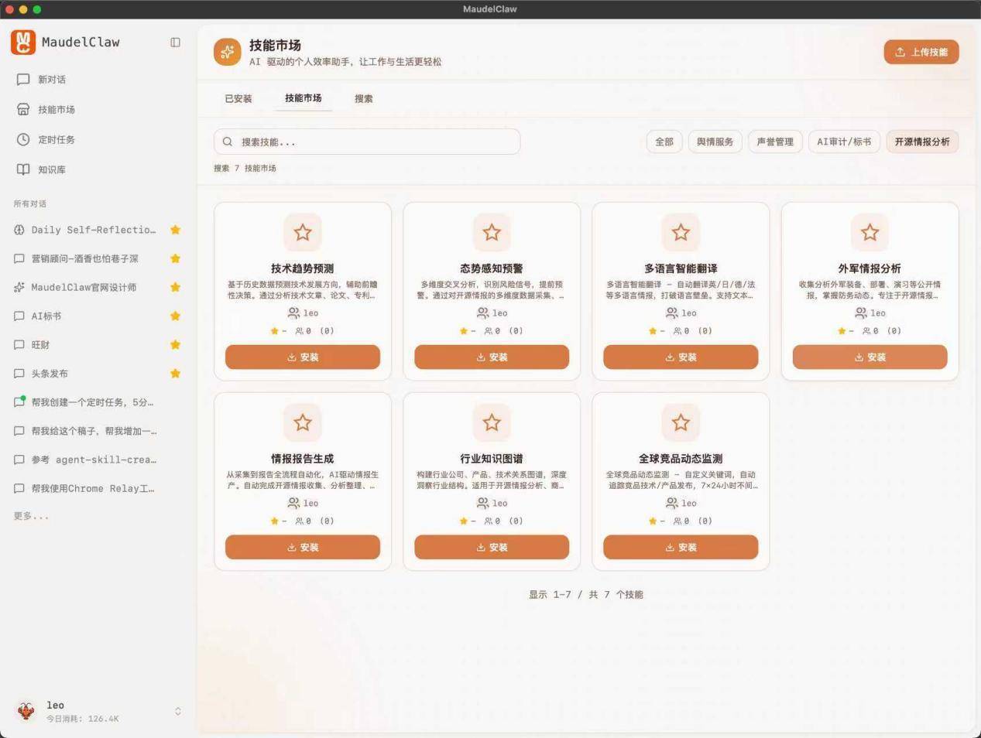The image size is (981, 738).
Task: Filter skills by 舆情服务 category
Action: 715,142
